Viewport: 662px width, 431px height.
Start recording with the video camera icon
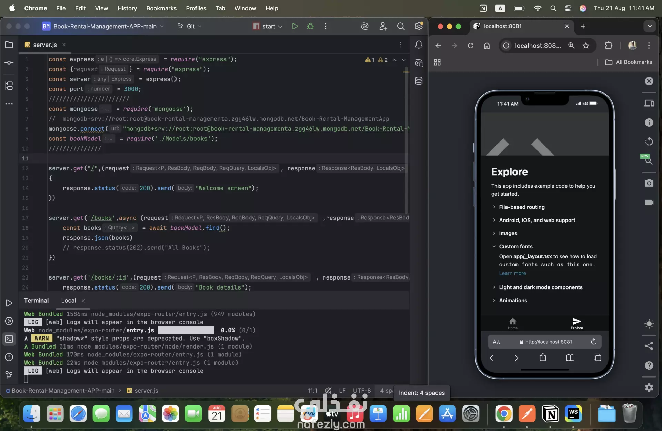click(649, 203)
